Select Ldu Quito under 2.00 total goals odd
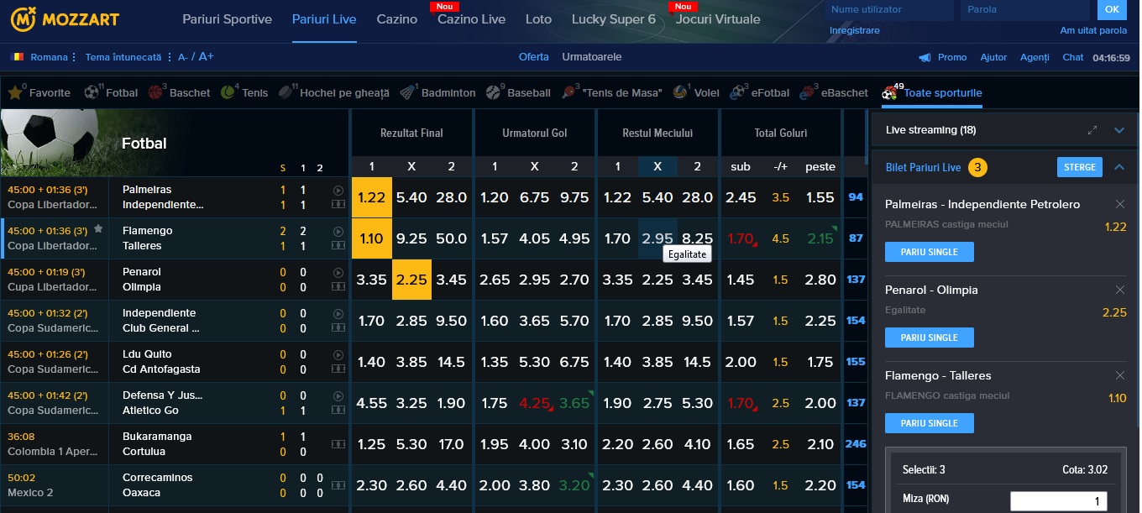Viewport: 1142px width, 513px height. pos(741,362)
